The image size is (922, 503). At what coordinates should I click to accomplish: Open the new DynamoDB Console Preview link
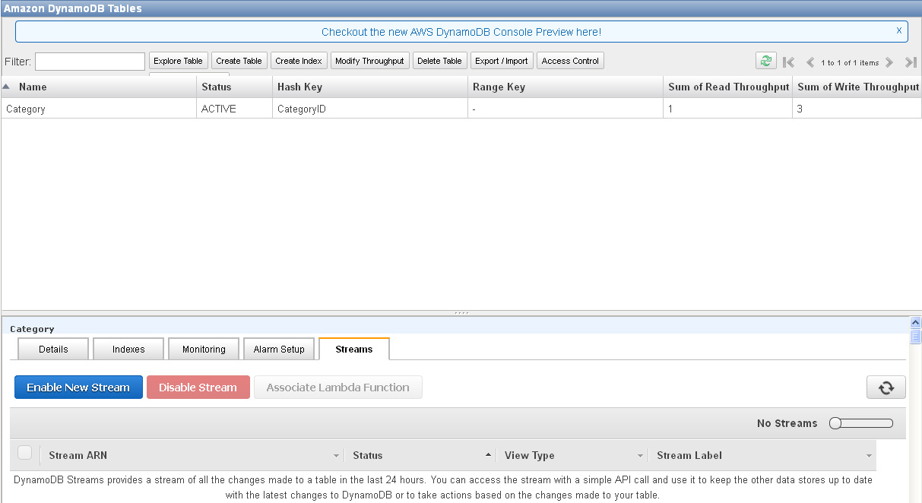[x=461, y=32]
